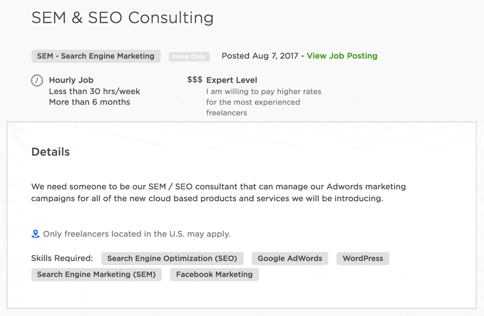Click the clock icon next to Hourly Job
Screen dimensions: 484x316
(x=37, y=81)
